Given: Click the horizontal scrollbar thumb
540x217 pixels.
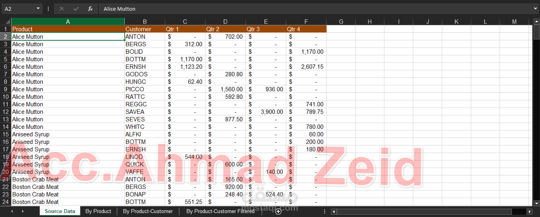Looking at the screenshot, I should pos(424,211).
